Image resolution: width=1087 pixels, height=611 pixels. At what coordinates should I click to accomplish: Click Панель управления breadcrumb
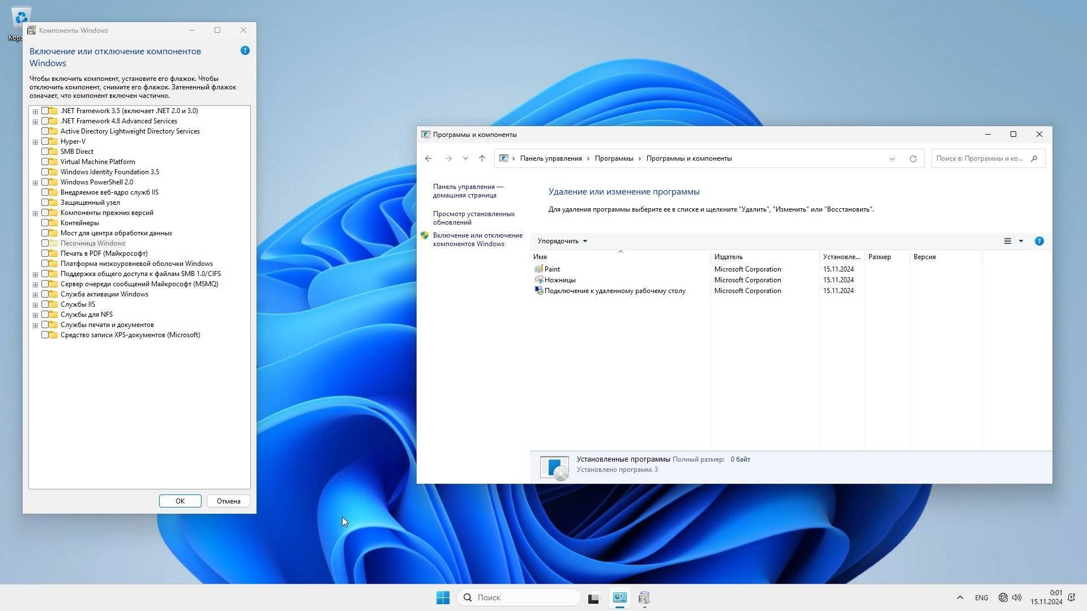click(x=551, y=158)
